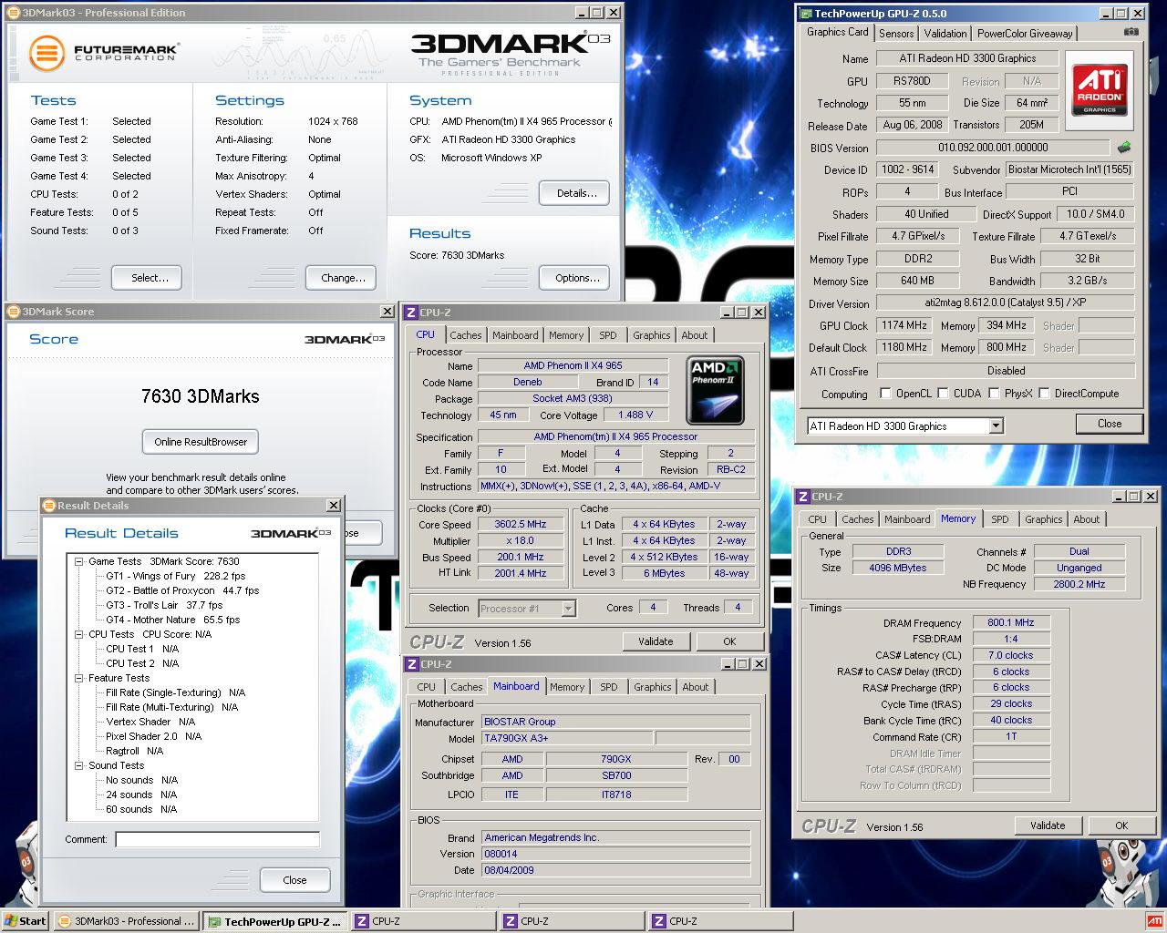Enable the CUDA checkbox
This screenshot has width=1167, height=933.
943,394
